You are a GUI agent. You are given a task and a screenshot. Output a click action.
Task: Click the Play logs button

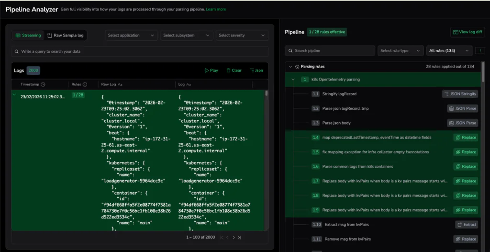pos(211,70)
